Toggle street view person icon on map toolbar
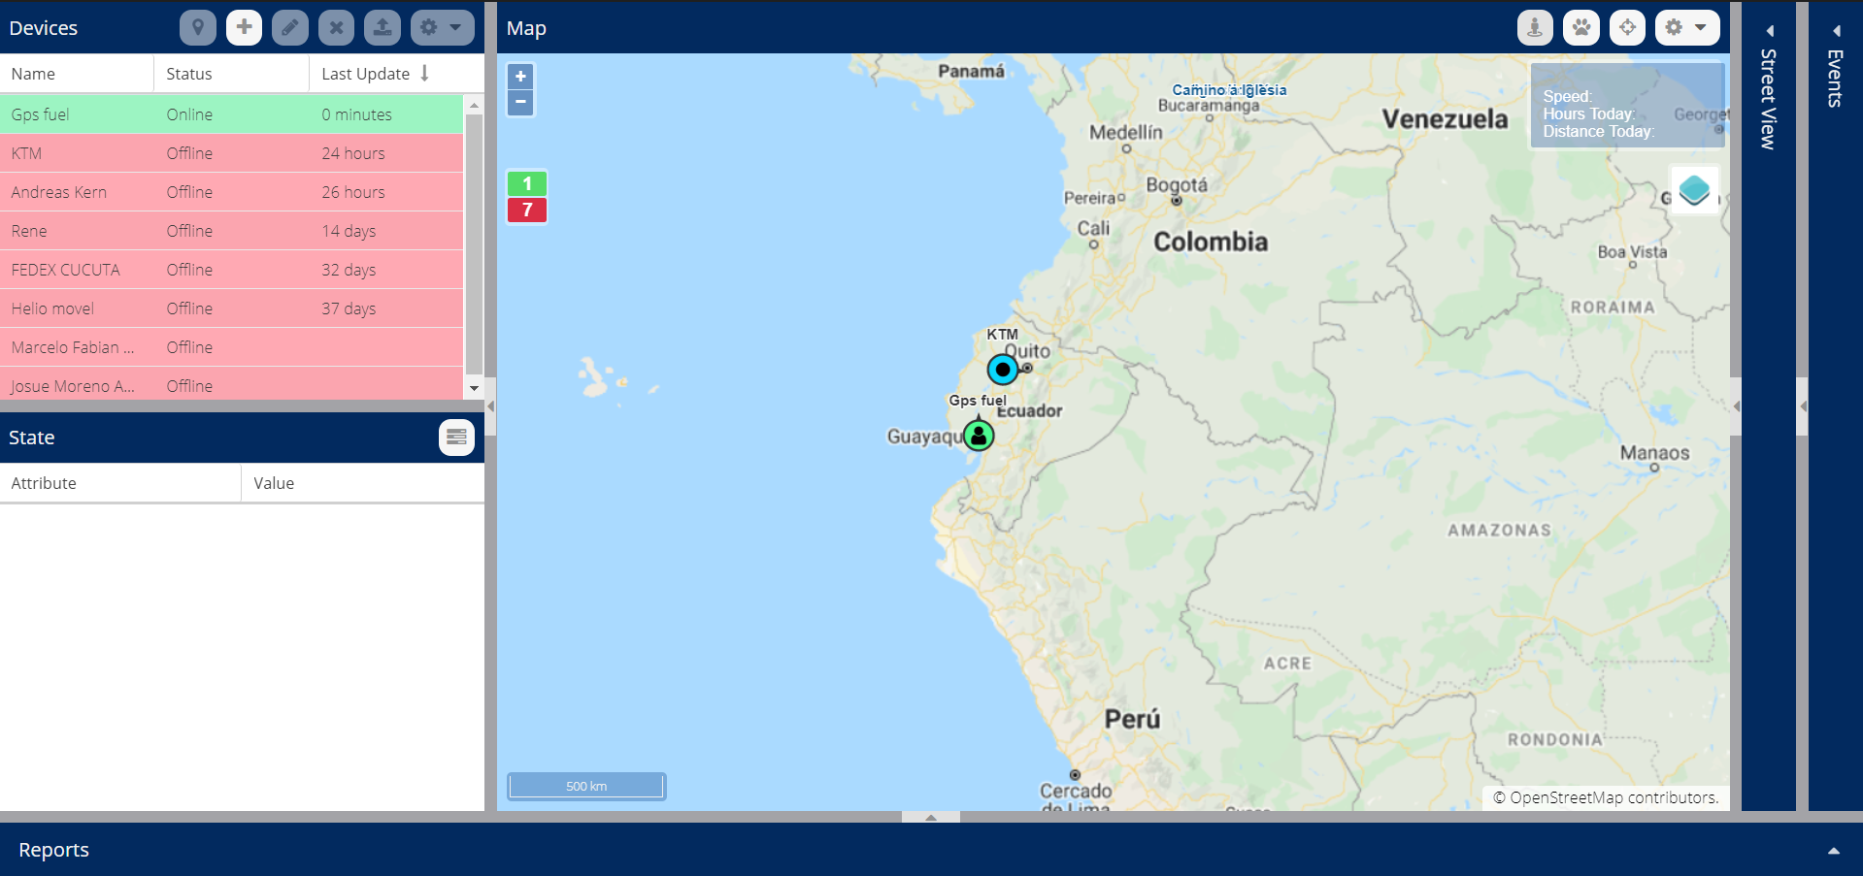The image size is (1863, 876). click(1535, 27)
